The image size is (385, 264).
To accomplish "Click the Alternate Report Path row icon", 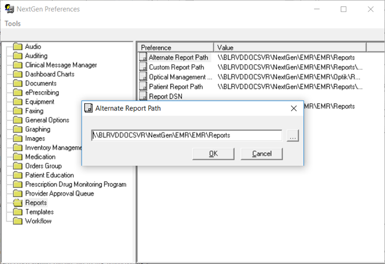I will click(x=143, y=57).
